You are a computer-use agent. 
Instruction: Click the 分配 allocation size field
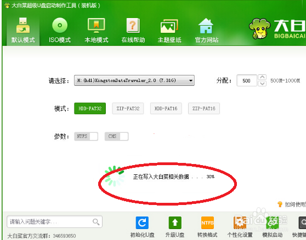(247, 80)
